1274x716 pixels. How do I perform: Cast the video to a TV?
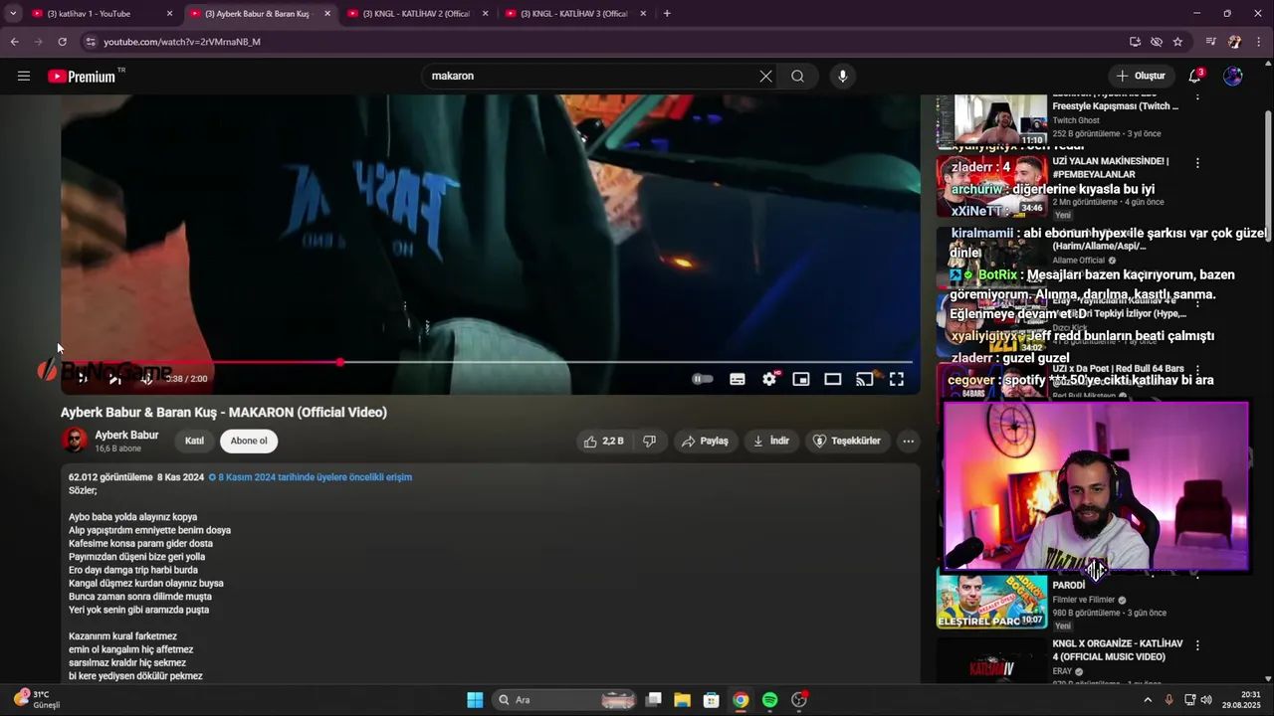click(x=865, y=379)
